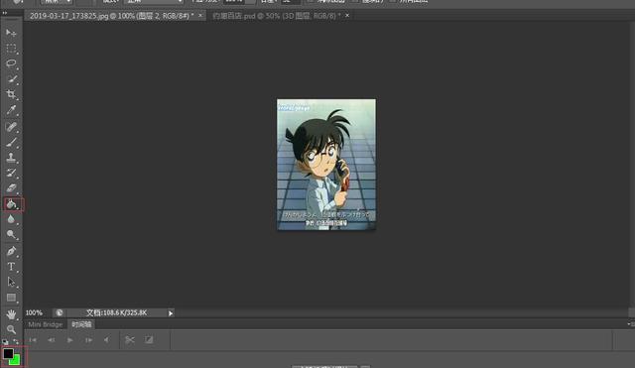Open the black foreground color picker
635x368 pixels.
click(8, 353)
